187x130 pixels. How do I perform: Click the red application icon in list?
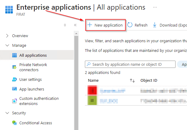click(92, 90)
